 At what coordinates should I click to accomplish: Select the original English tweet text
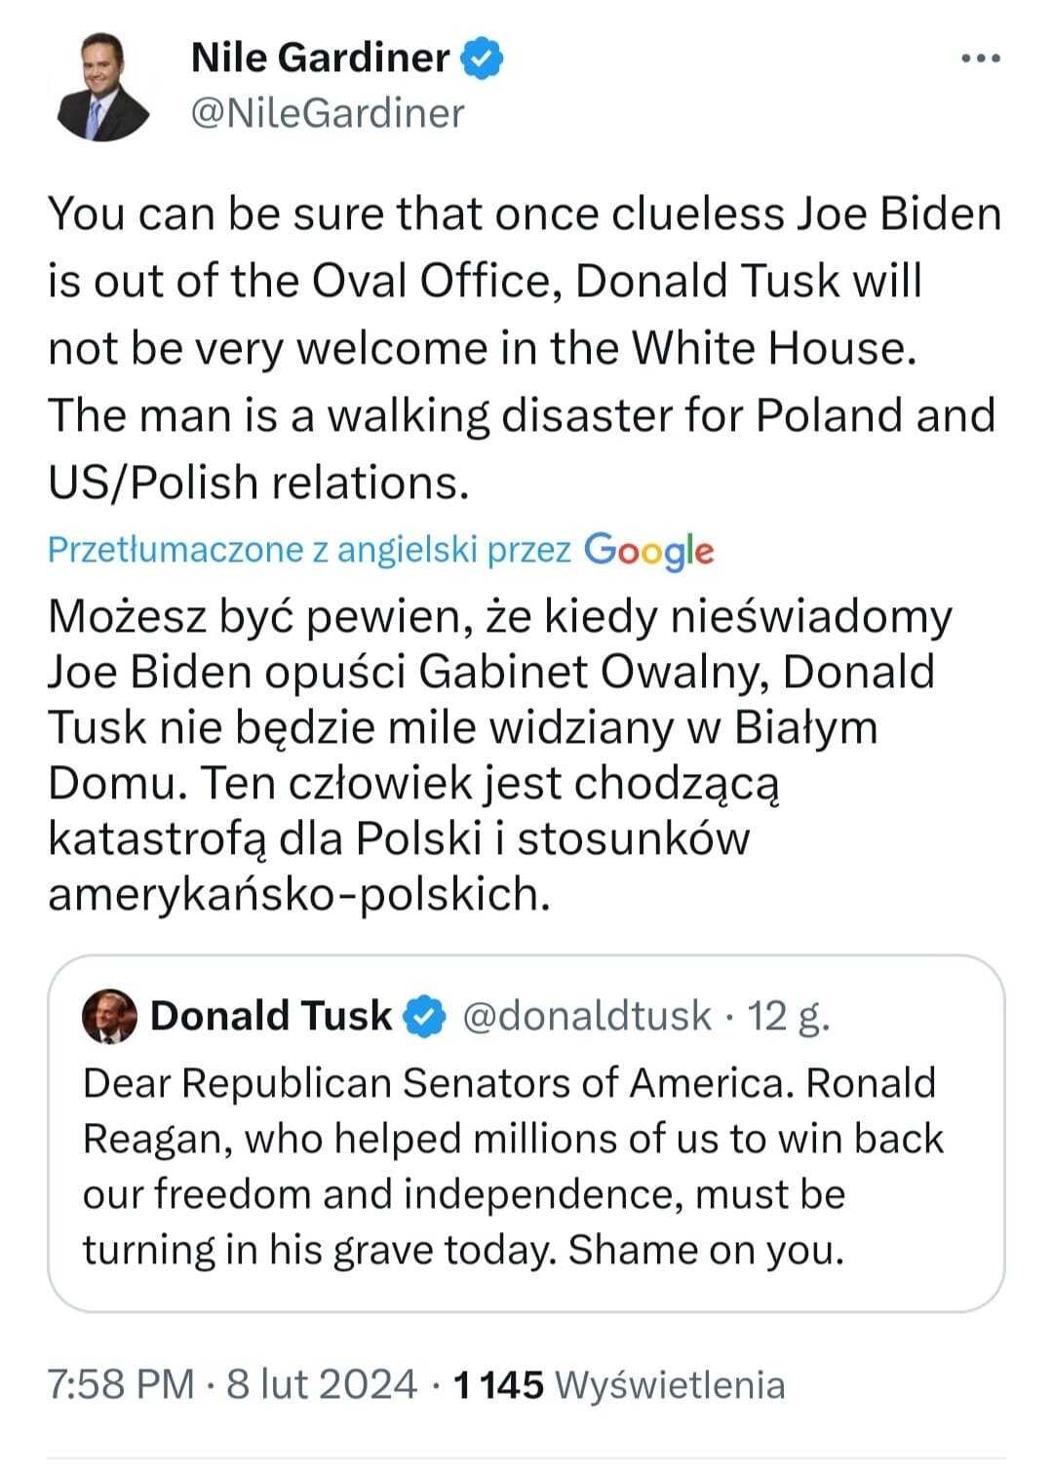point(525,348)
